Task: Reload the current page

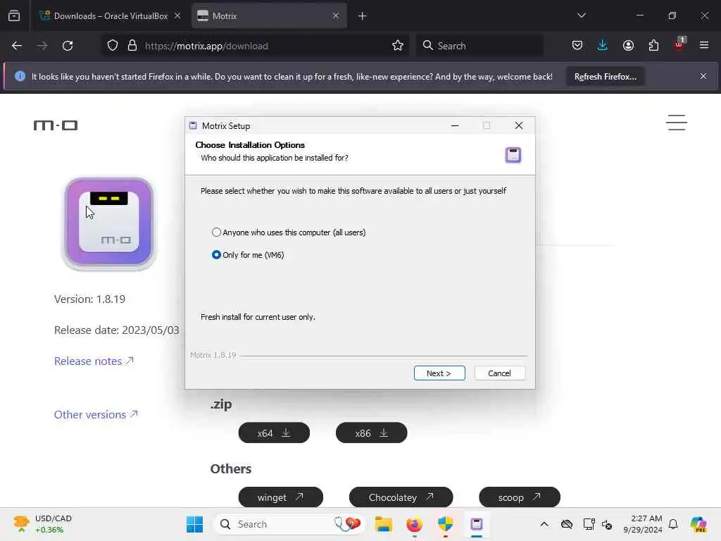Action: (68, 46)
